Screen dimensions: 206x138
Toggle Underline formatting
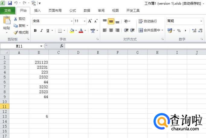click(48, 31)
